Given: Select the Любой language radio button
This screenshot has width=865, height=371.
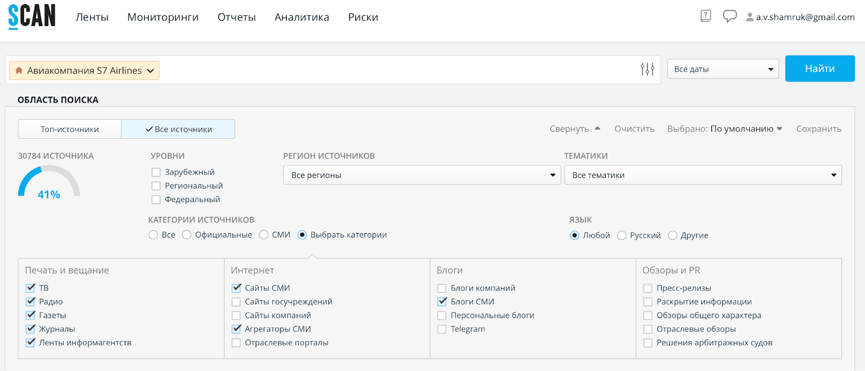Looking at the screenshot, I should [575, 235].
